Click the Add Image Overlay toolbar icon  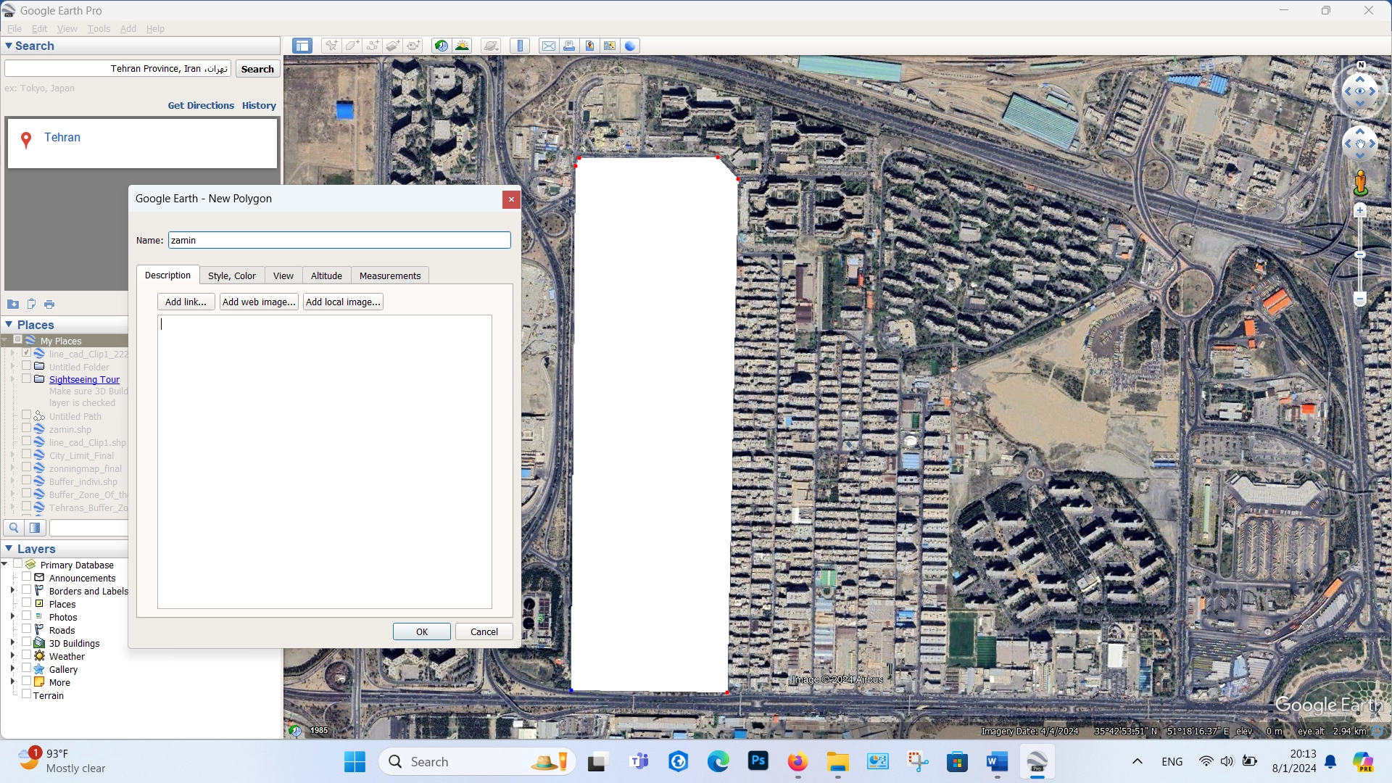click(x=393, y=46)
